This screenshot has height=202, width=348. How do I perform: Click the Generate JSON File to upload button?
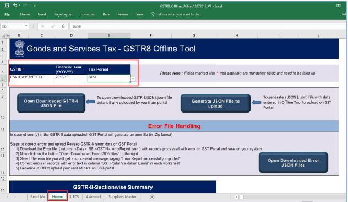pyautogui.click(x=215, y=103)
